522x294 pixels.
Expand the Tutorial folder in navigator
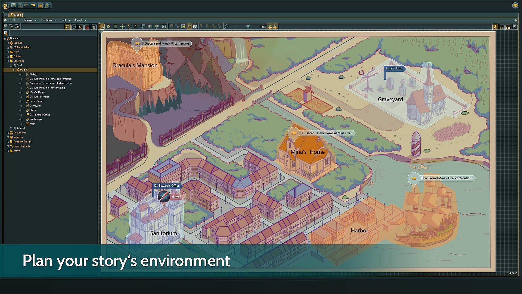point(11,128)
